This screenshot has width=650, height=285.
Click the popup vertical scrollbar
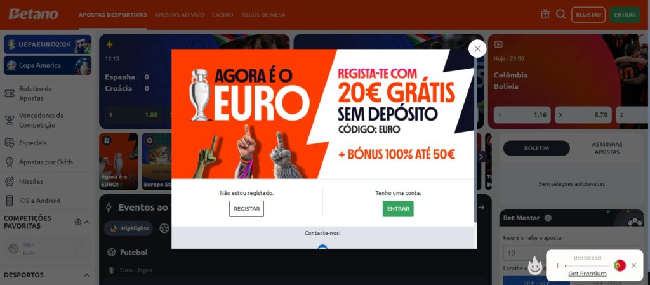coord(475,136)
